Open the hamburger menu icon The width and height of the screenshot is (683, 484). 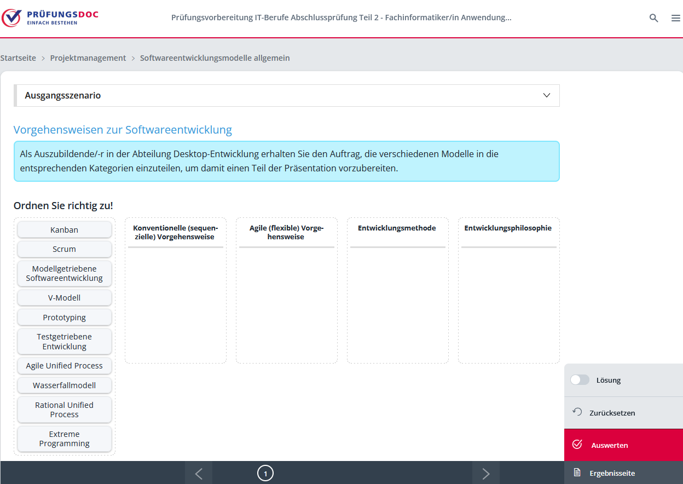point(675,18)
